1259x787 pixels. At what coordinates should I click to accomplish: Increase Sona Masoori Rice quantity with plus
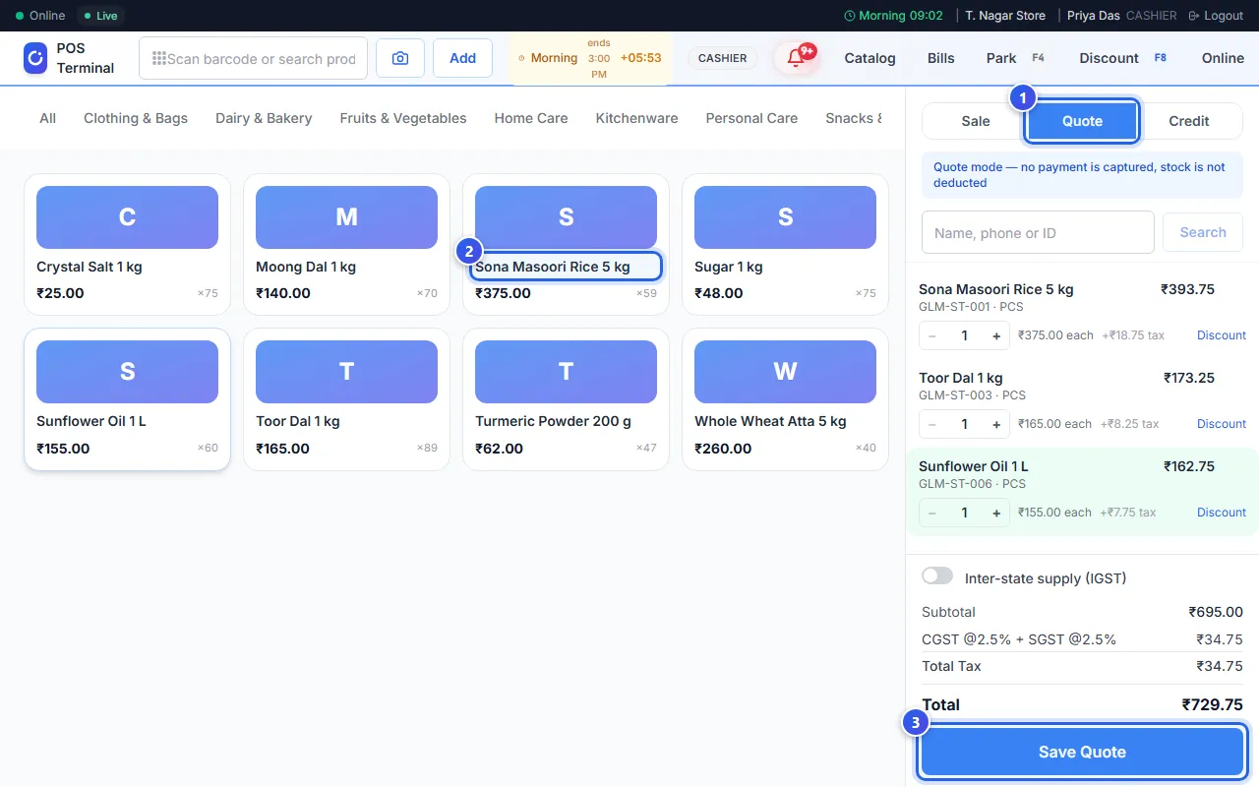pos(996,335)
